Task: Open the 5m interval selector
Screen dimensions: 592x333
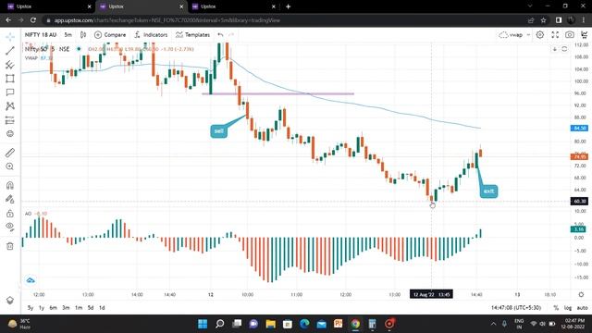Action: [68, 35]
